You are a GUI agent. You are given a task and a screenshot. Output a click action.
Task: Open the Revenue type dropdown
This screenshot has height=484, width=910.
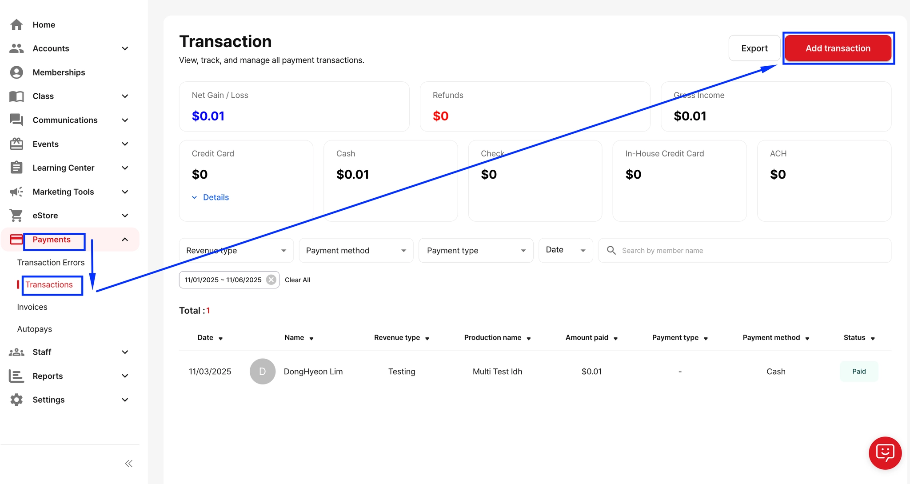click(236, 251)
